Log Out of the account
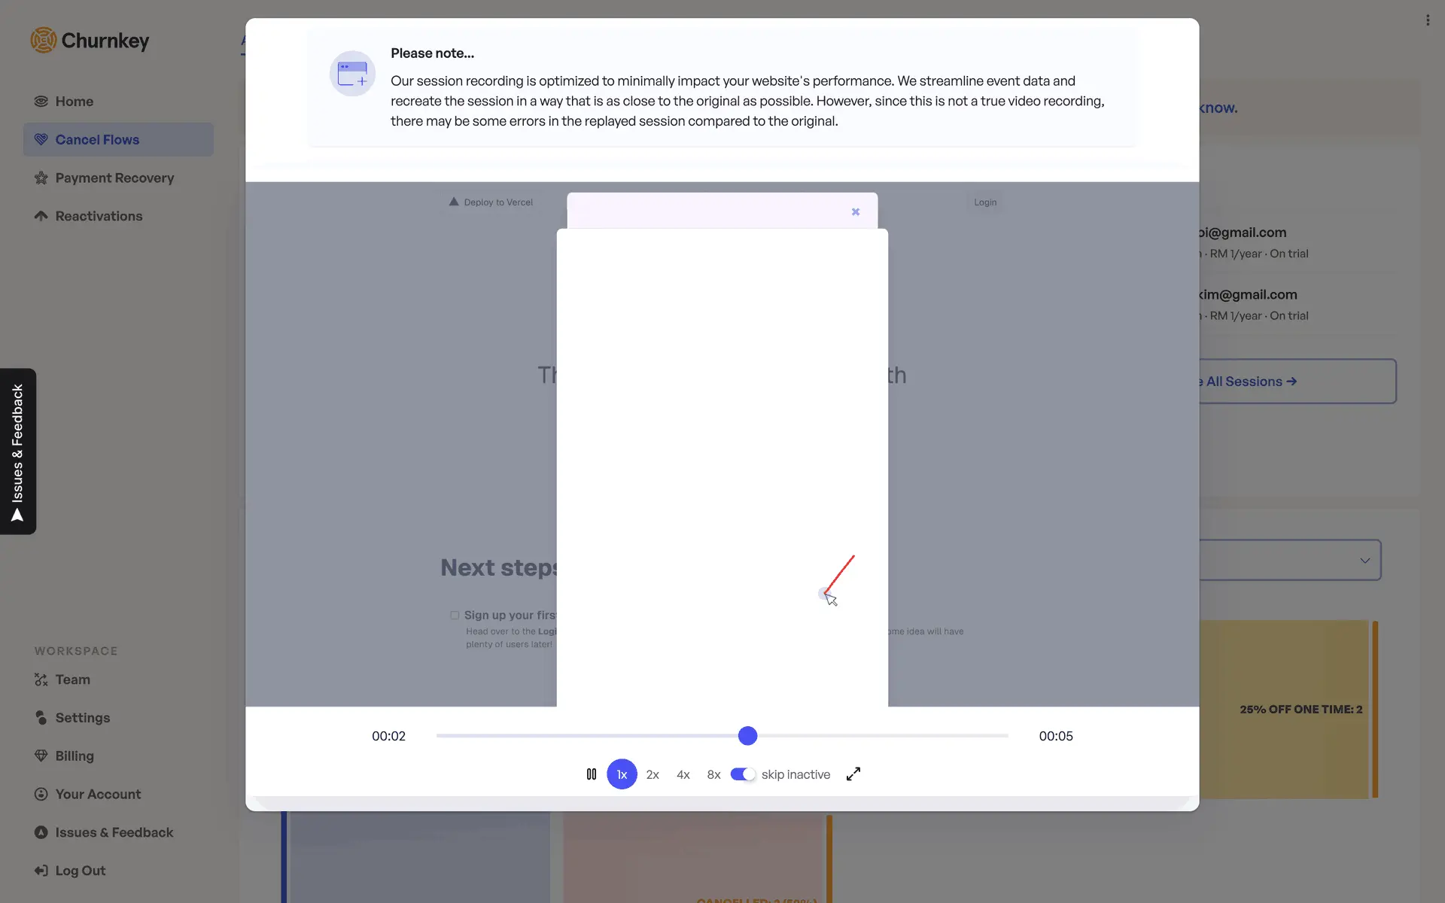Viewport: 1445px width, 903px height. tap(80, 871)
